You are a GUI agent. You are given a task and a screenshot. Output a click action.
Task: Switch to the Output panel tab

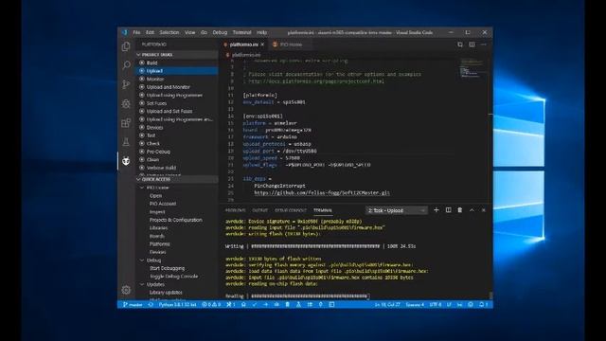(x=260, y=210)
